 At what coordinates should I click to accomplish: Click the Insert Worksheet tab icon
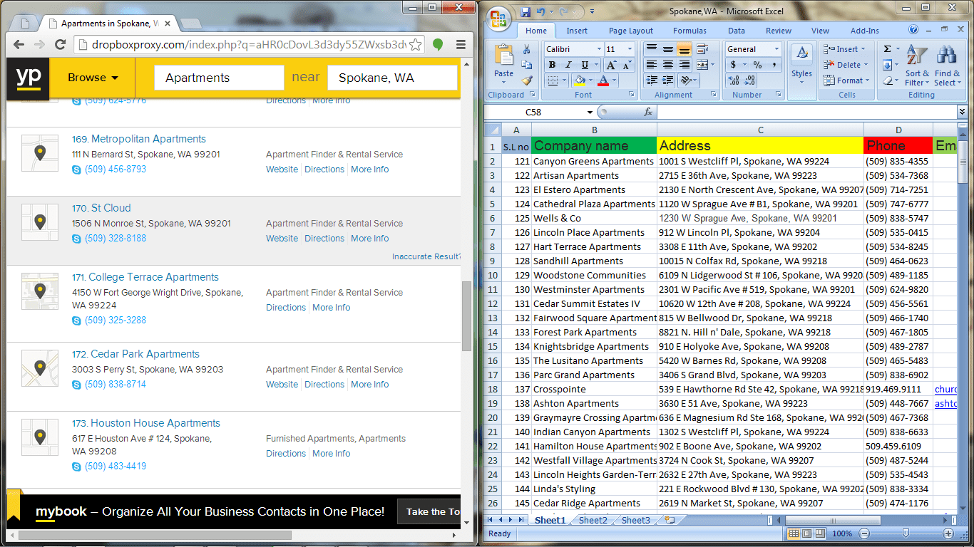(669, 521)
